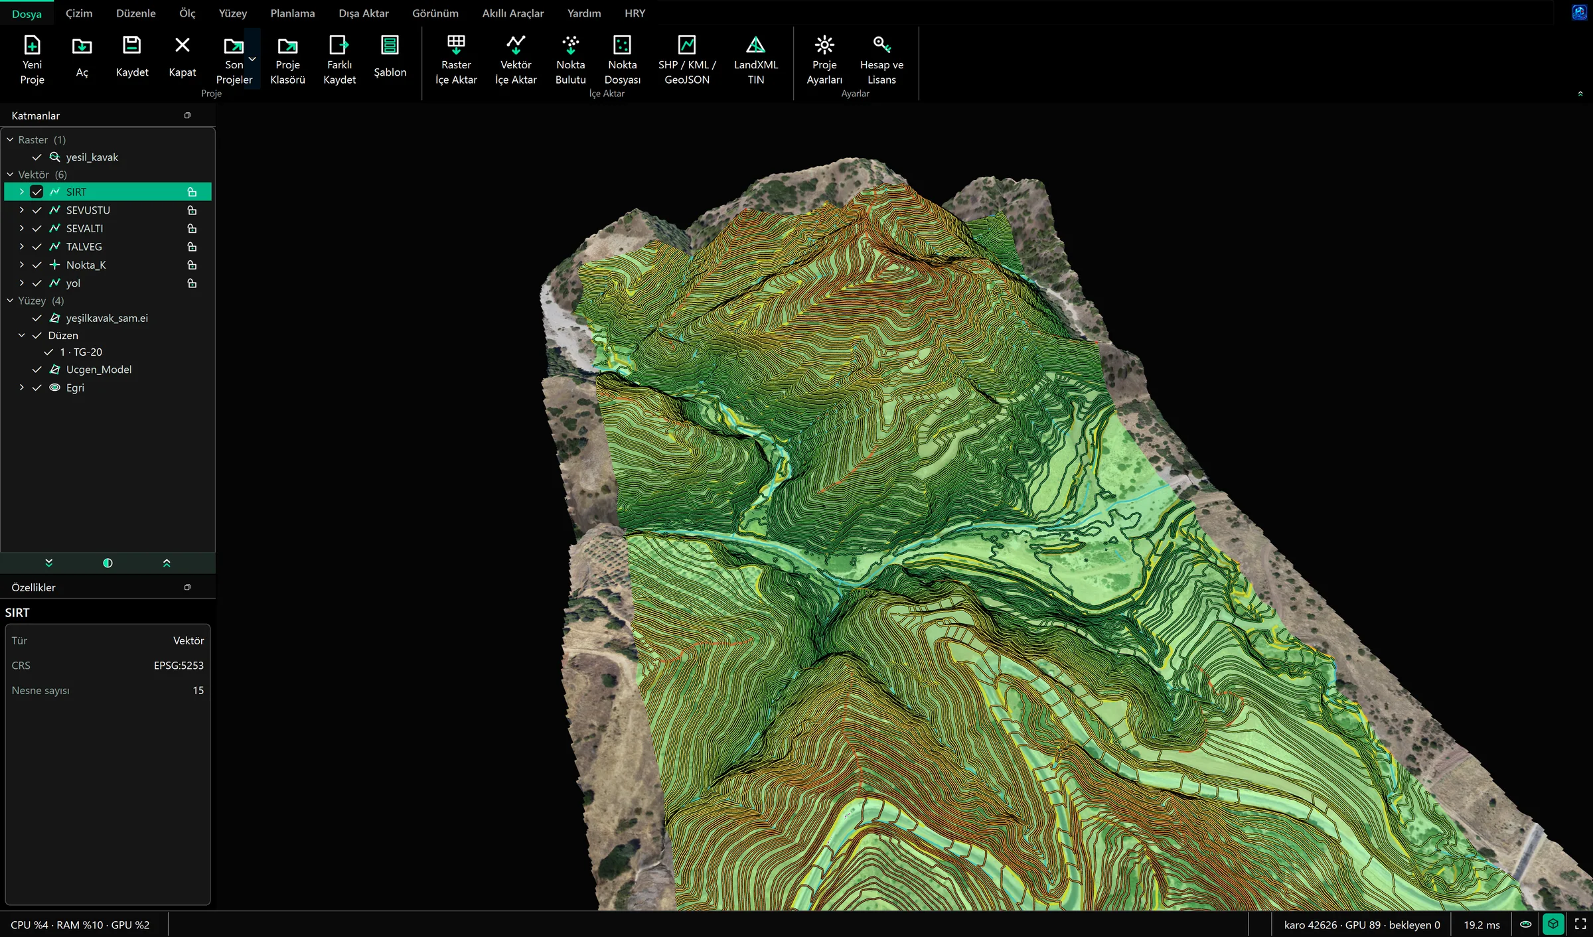Toggle the eye view icon in status bar
1593x937 pixels.
click(x=1525, y=924)
